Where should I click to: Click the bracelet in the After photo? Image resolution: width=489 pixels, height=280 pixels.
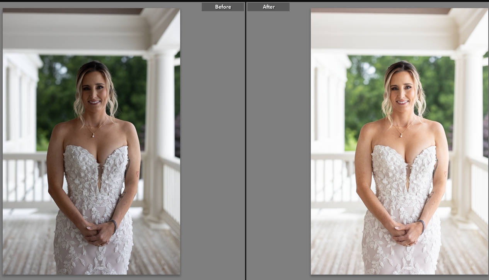tap(421, 225)
